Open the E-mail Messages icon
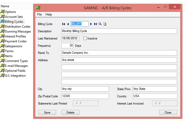The width and height of the screenshot is (187, 119). (2, 66)
